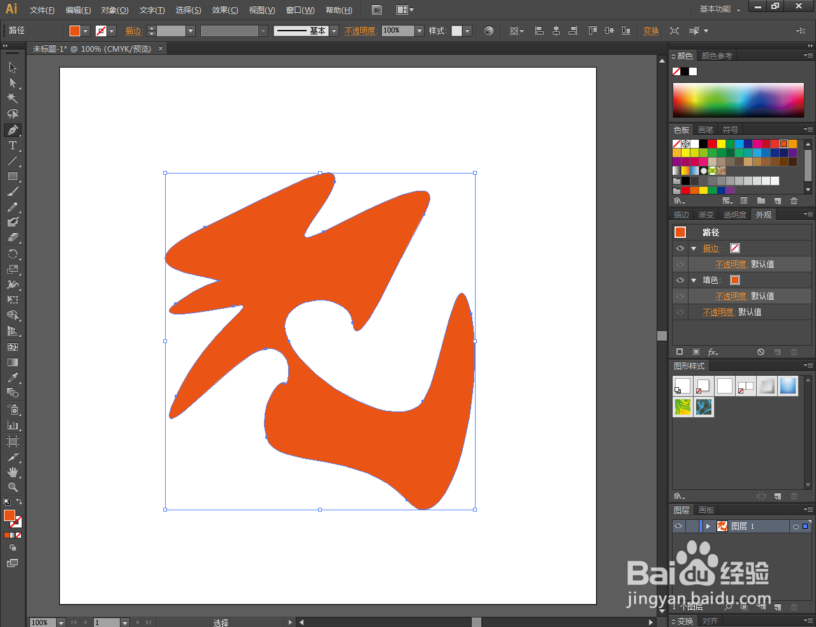816x627 pixels.
Task: Select the Eyedropper tool
Action: point(12,378)
